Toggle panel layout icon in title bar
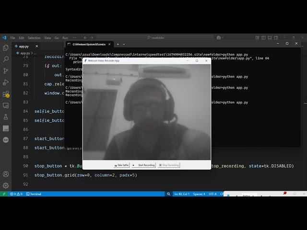The height and width of the screenshot is (230, 307). pyautogui.click(x=270, y=37)
